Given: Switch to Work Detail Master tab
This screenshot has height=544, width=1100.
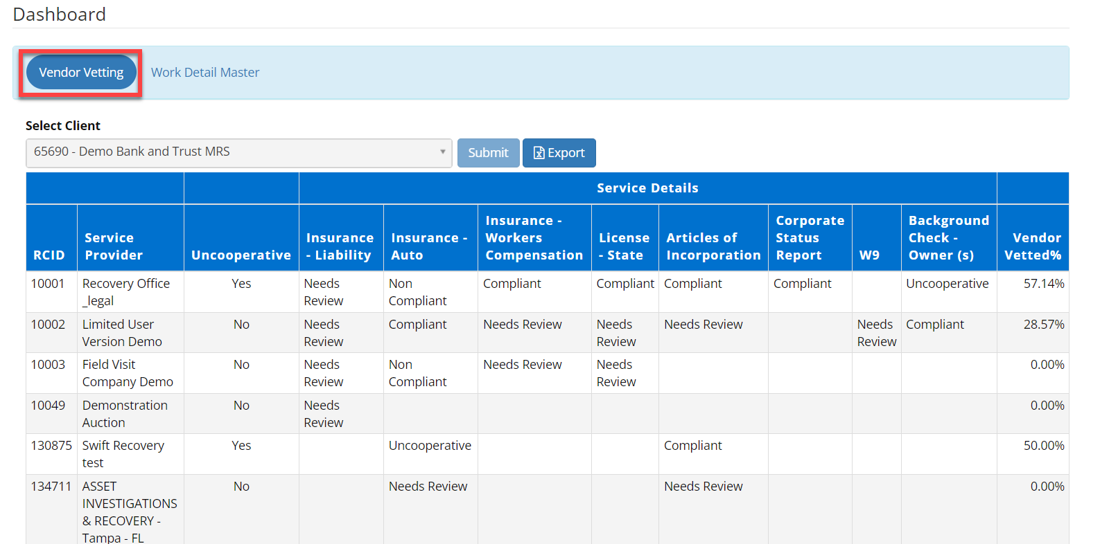Looking at the screenshot, I should [x=205, y=73].
